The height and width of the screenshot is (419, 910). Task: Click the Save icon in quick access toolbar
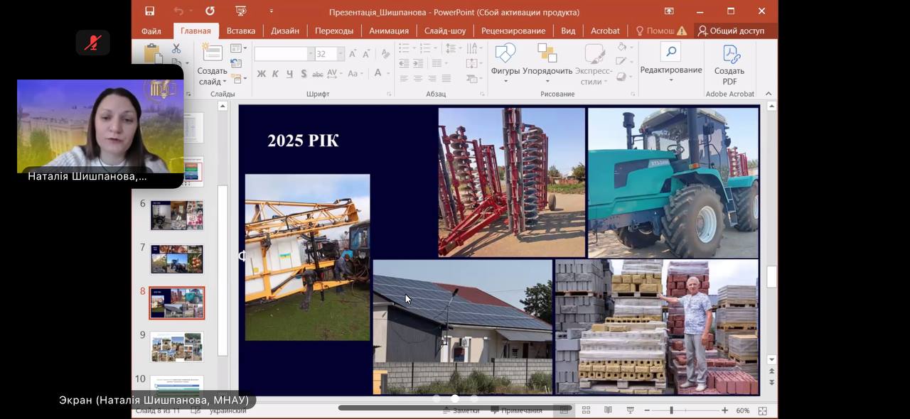point(149,11)
